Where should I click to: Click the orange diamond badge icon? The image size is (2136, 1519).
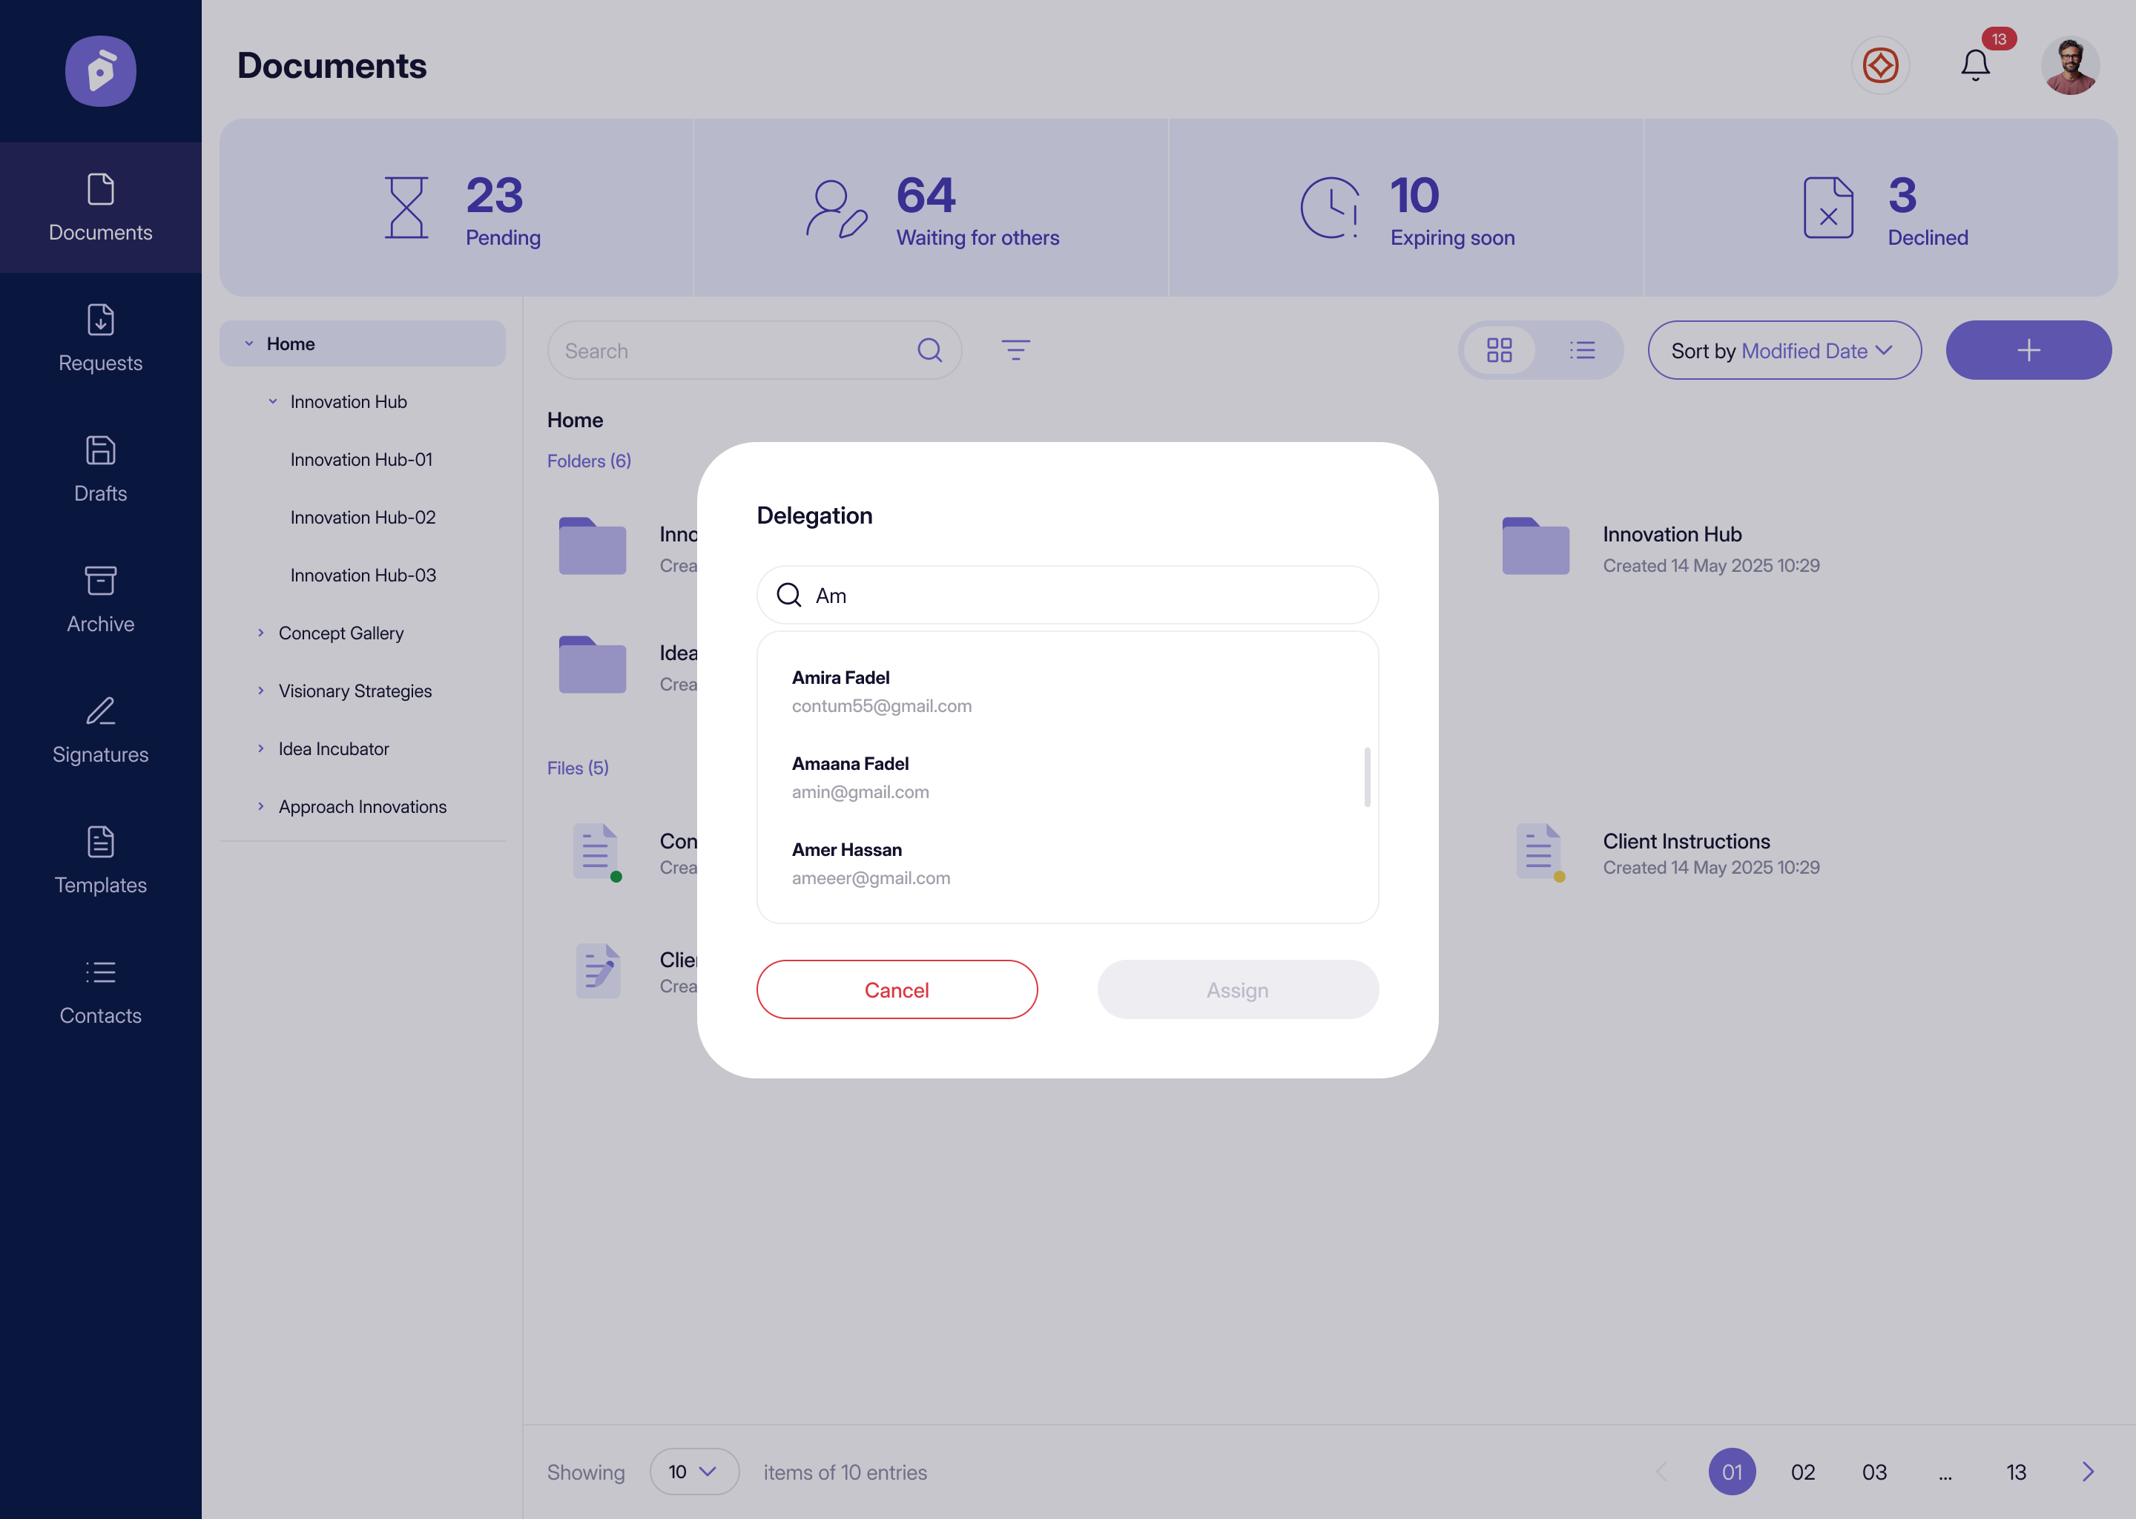pos(1880,65)
